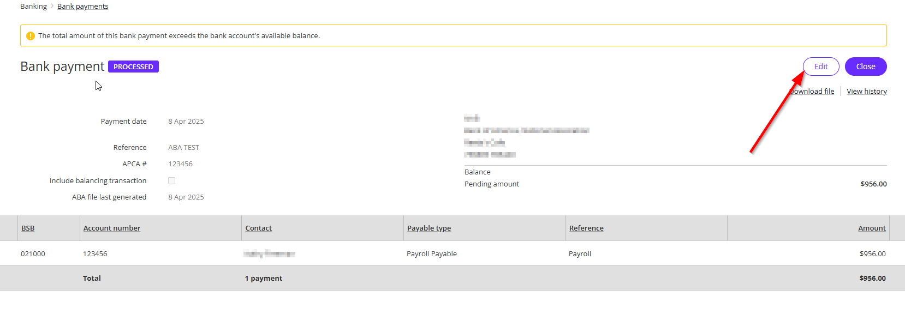
Task: Go back to Bank payments breadcrumb
Action: (x=82, y=7)
